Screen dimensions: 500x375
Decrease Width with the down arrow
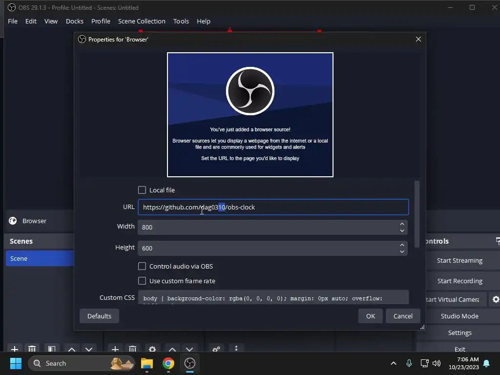[402, 231]
